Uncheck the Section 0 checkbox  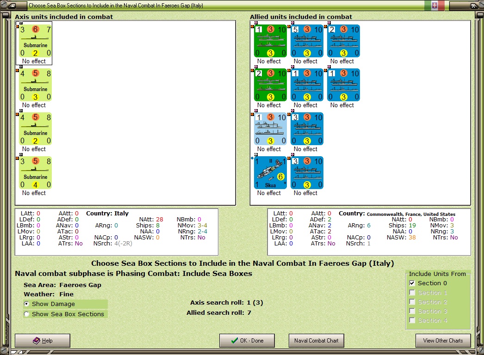pos(412,283)
